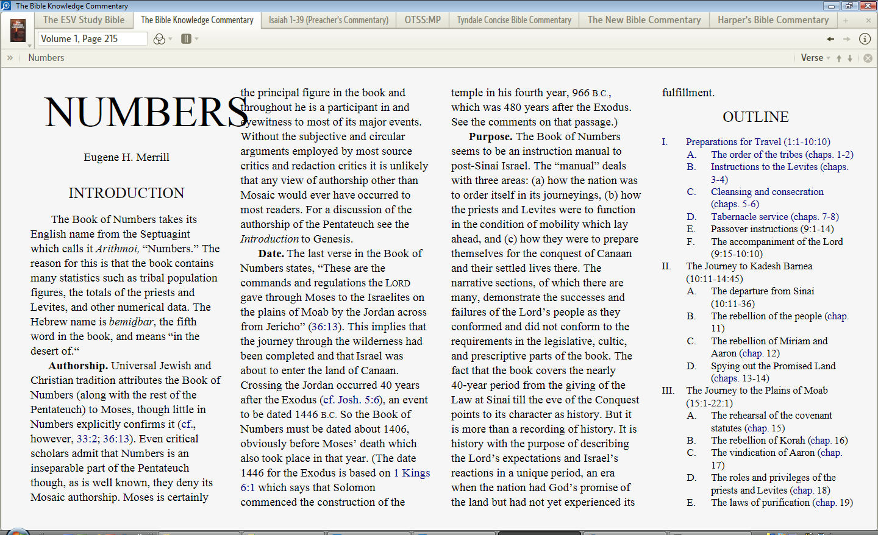
Task: Click outline entry Passover instructions (9:1-14)
Action: (773, 229)
